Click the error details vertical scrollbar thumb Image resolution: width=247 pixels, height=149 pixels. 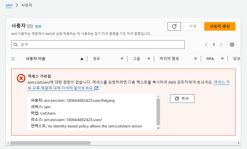[x=158, y=112]
